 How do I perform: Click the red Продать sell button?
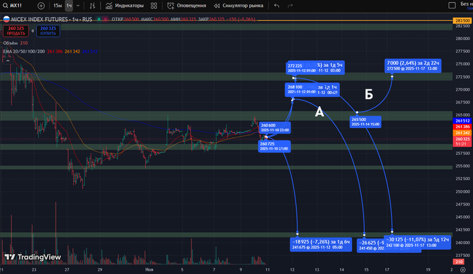[15, 31]
